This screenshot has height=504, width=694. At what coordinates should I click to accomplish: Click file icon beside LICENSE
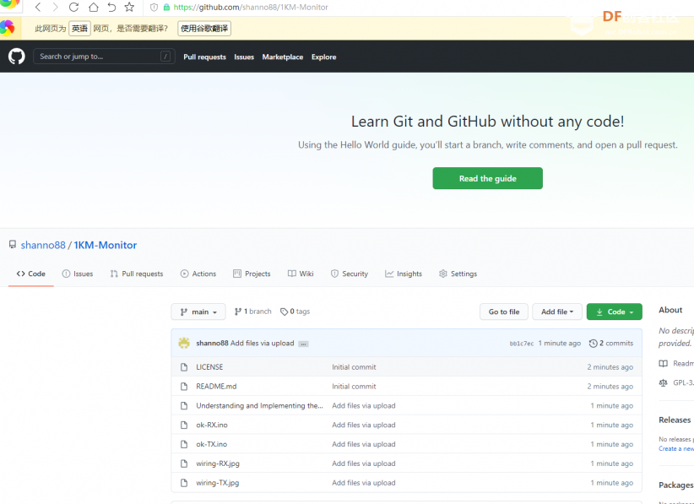click(184, 367)
